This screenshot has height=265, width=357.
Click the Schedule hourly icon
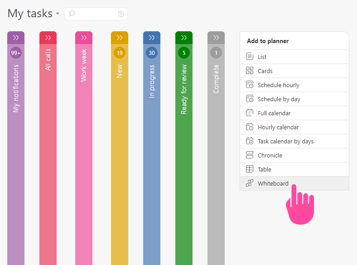pyautogui.click(x=249, y=85)
